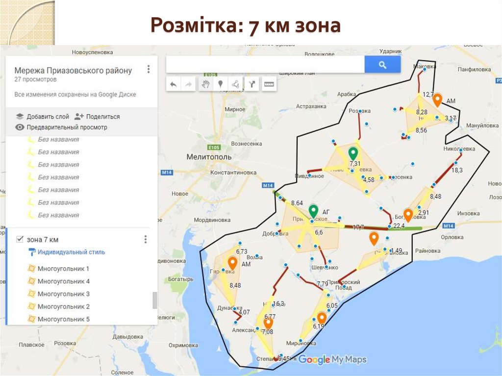The image size is (502, 376).
Task: Select the add directions tool
Action: [x=251, y=83]
